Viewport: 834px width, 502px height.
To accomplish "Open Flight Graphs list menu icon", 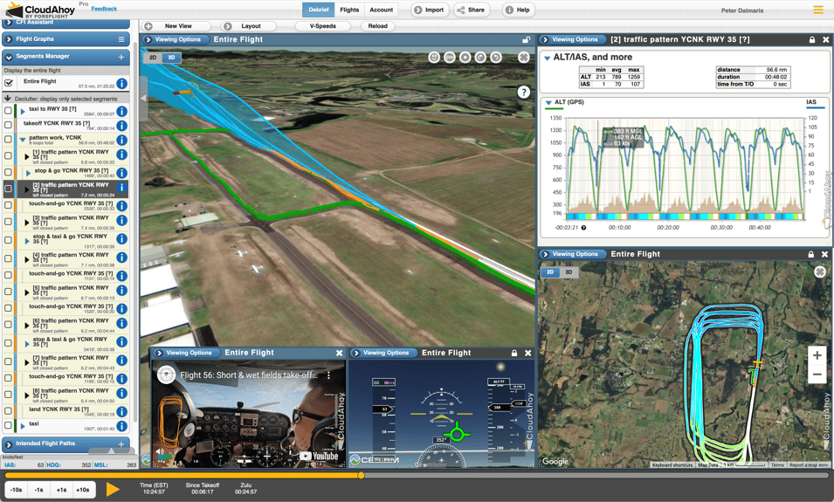I will (121, 39).
